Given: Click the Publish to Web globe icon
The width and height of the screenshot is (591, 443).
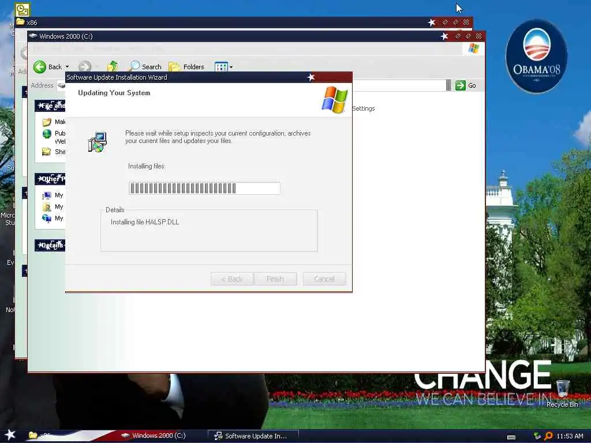Looking at the screenshot, I should [47, 134].
